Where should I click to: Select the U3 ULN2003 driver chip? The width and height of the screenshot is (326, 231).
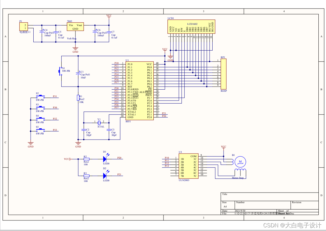[188, 166]
